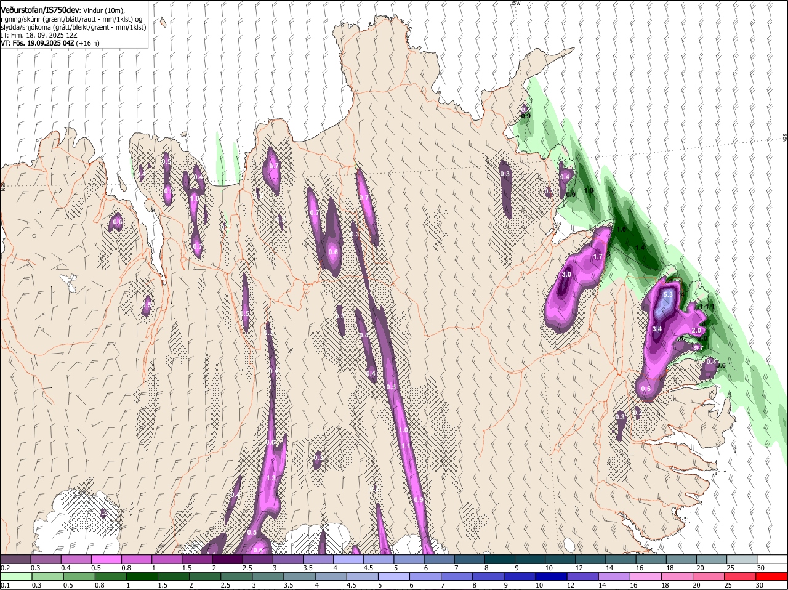This screenshot has height=590, width=788.
Task: Click the 2.0 precipitation value on the map
Action: click(x=697, y=331)
